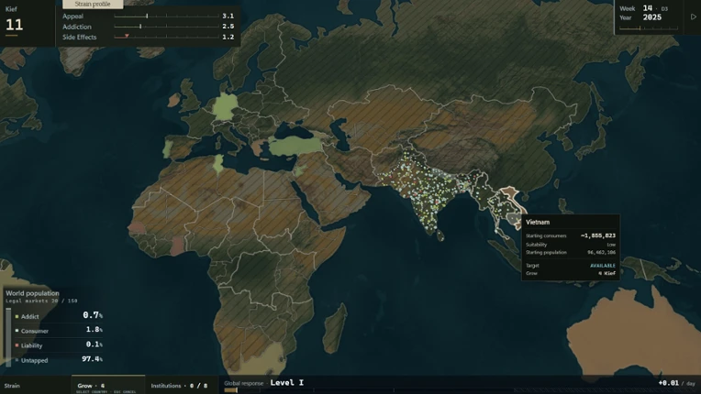Viewport: 701px width, 394px height.
Task: Select Portugal highlighted on the map
Action: (x=168, y=149)
